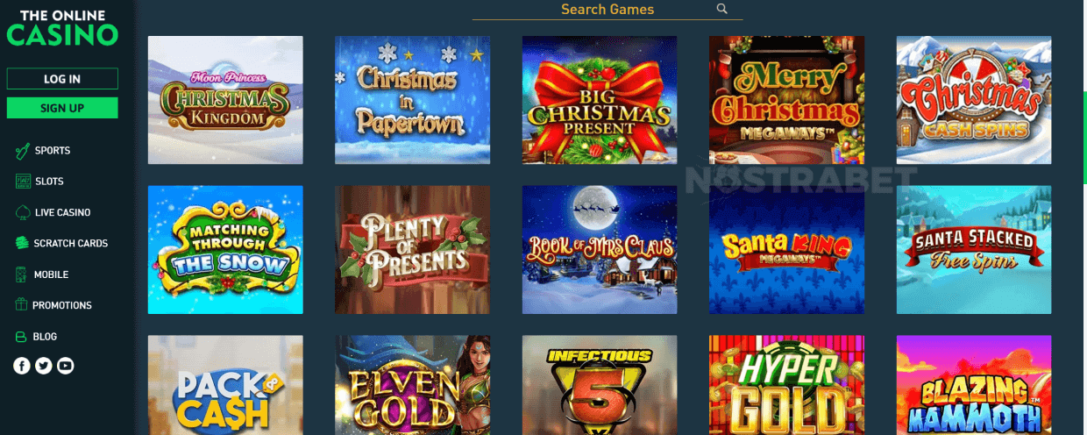Click the Mobile phone icon
Viewport: 1087px width, 435px height.
click(x=22, y=275)
